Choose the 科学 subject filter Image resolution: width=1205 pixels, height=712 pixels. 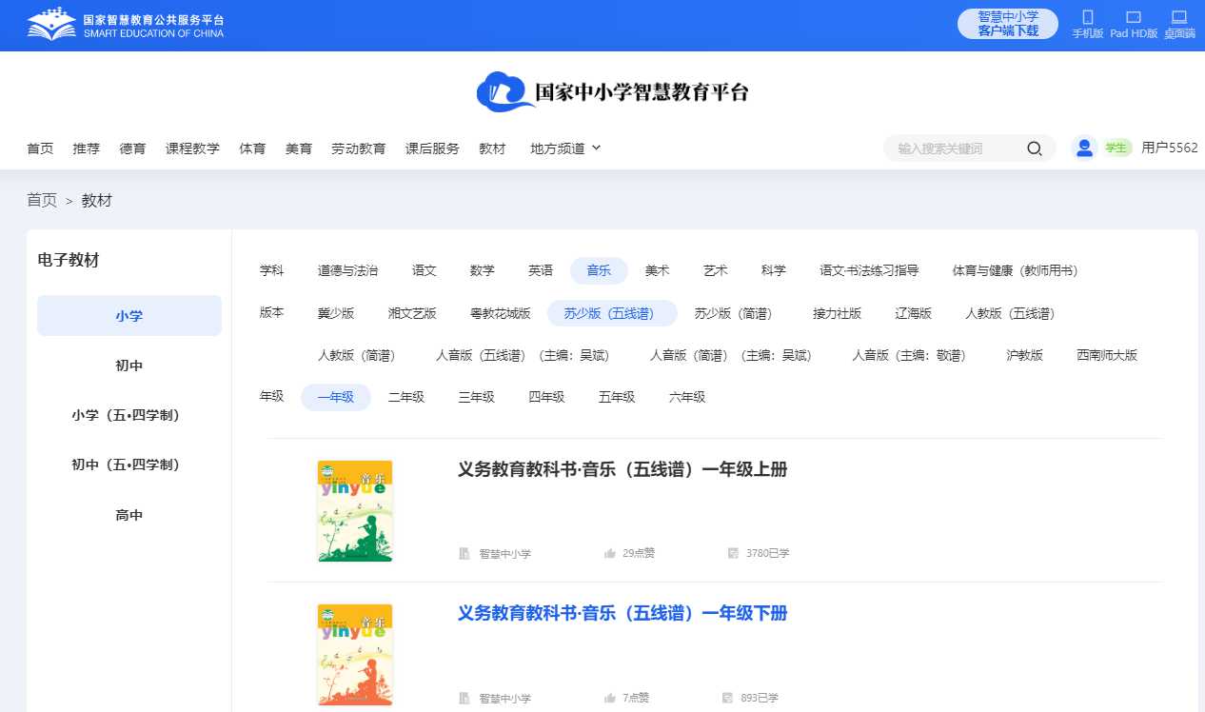tap(774, 270)
